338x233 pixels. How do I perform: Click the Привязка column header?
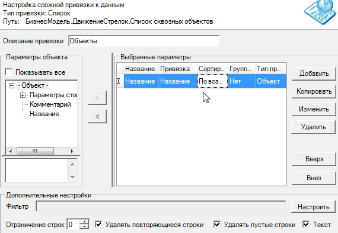[178, 69]
